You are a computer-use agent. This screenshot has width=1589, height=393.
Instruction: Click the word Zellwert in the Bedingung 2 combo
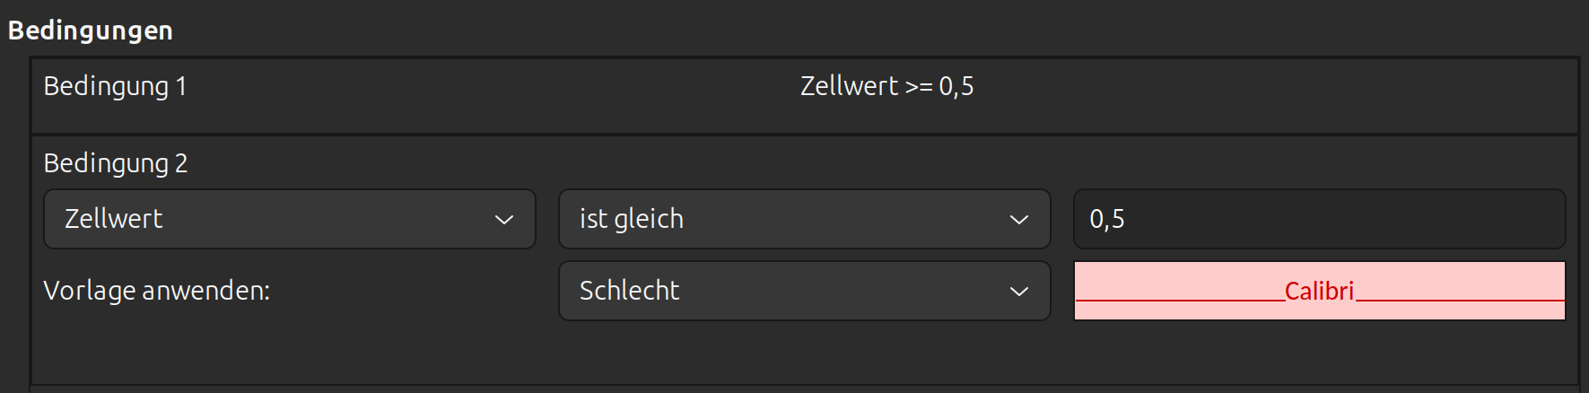click(x=114, y=219)
